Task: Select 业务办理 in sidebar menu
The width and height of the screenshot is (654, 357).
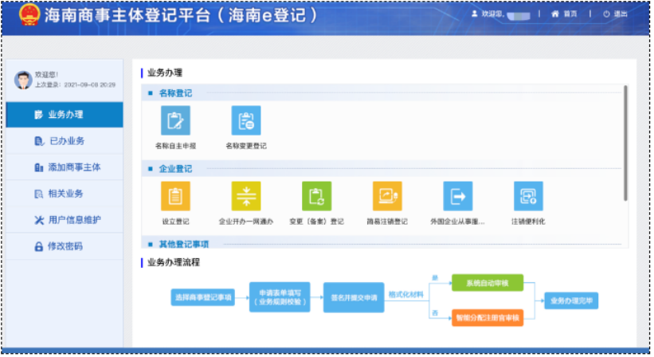Action: click(65, 114)
